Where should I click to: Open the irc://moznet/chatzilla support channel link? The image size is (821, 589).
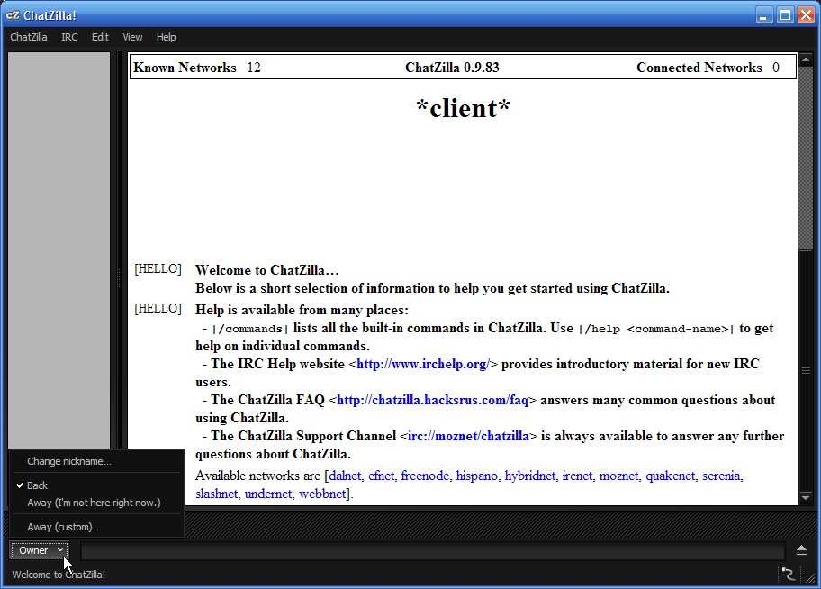[468, 437]
